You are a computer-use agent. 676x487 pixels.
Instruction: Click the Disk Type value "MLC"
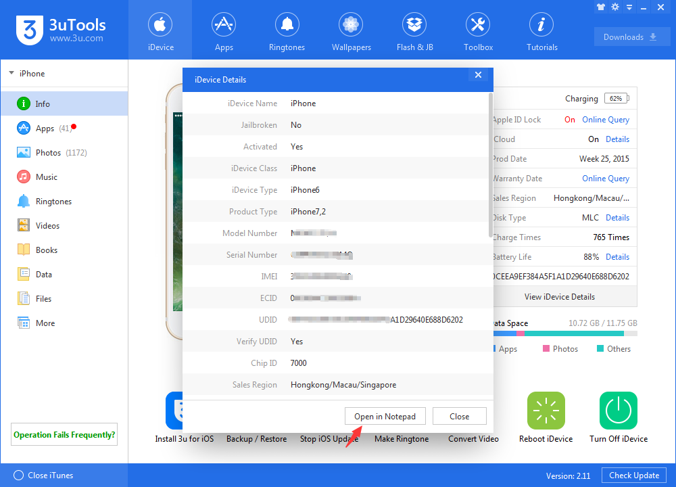click(590, 218)
